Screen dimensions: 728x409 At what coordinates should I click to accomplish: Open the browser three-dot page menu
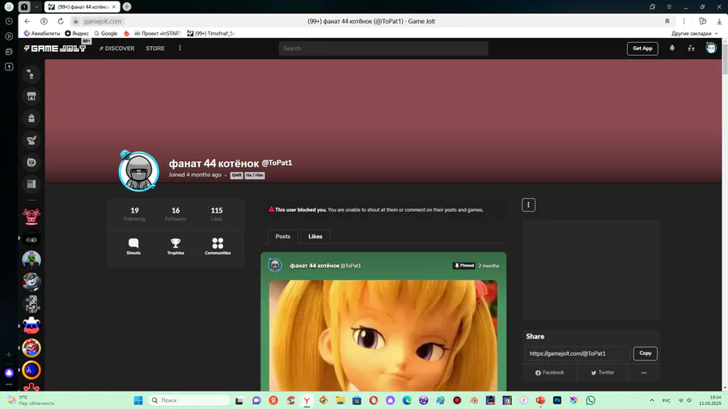pyautogui.click(x=684, y=21)
